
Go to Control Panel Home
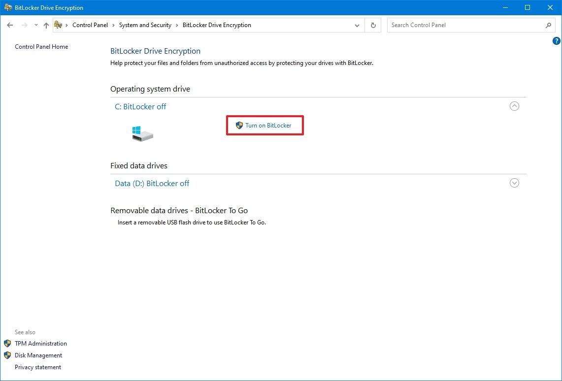tap(41, 47)
